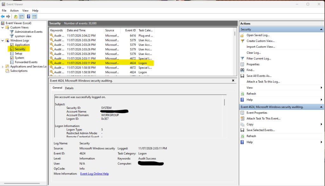Close the event 4624 preview pane
This screenshot has height=186, width=325.
(233, 80)
